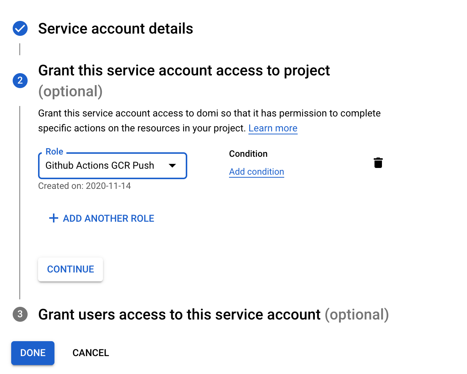The image size is (467, 374).
Task: Open the Role dropdown
Action: point(112,166)
